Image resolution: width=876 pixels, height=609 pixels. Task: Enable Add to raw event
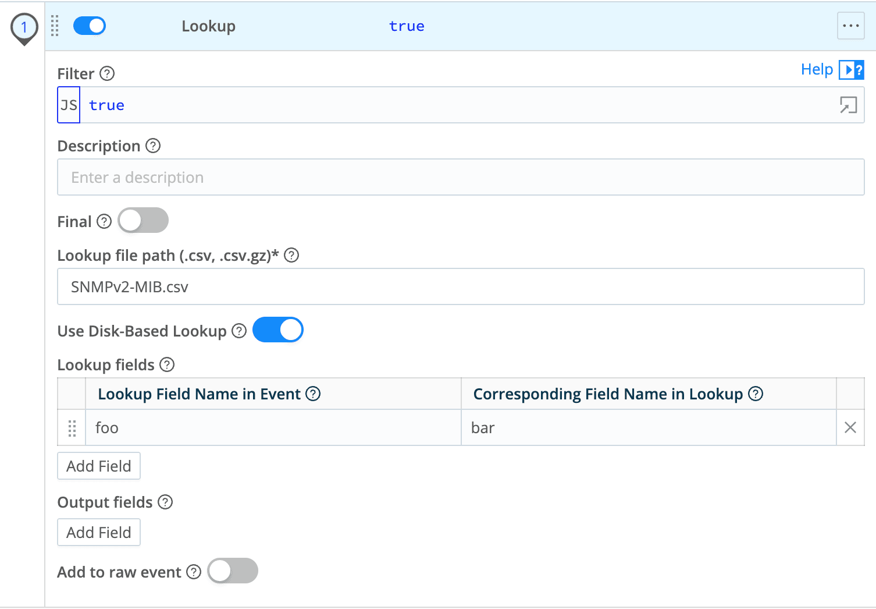pos(232,571)
